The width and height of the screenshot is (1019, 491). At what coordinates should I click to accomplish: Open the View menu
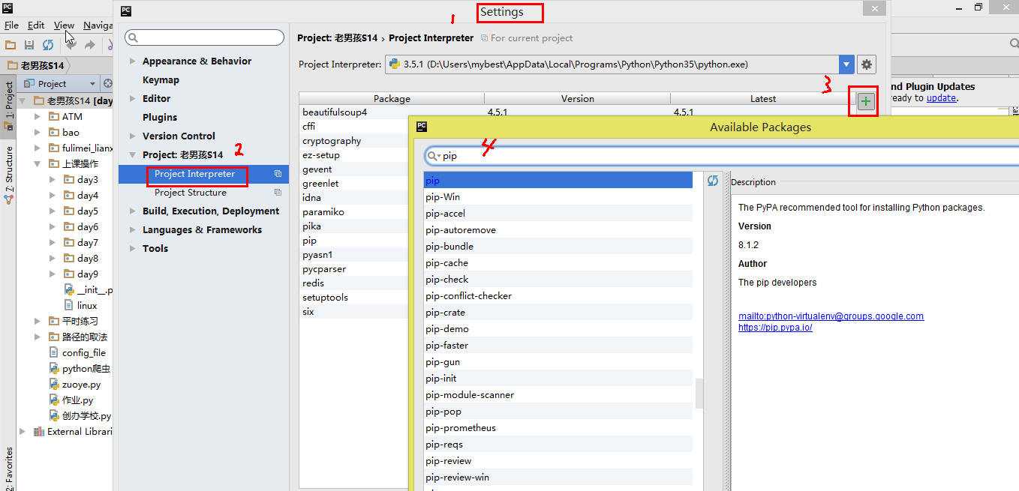click(x=64, y=25)
